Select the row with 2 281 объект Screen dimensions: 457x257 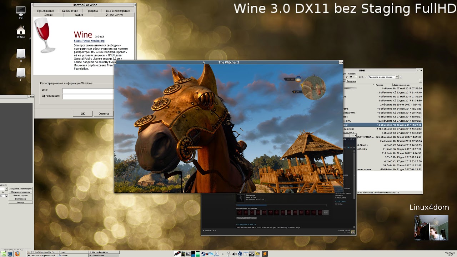coord(382,129)
